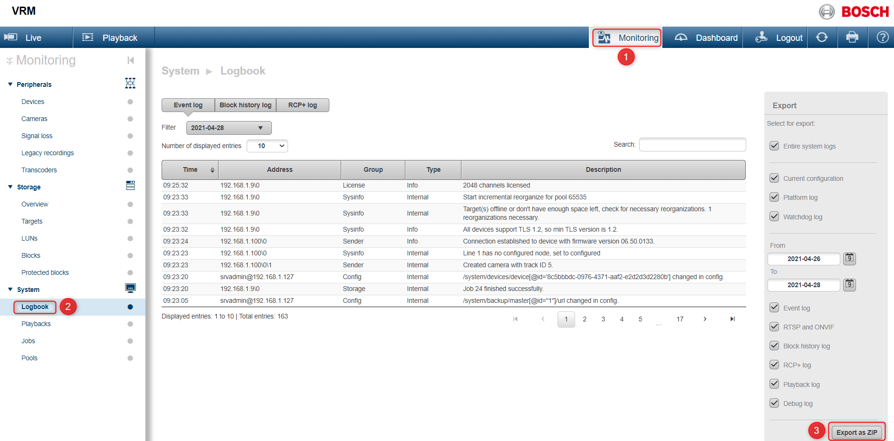Disable the Watchdog log checkbox

(774, 216)
